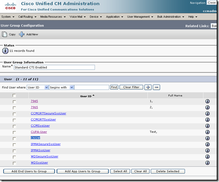Click Add App Users to Group
Image resolution: width=219 pixels, height=182 pixels.
(x=82, y=171)
